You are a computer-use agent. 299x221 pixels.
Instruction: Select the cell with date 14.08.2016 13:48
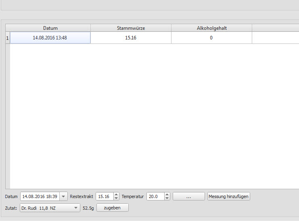(50, 38)
